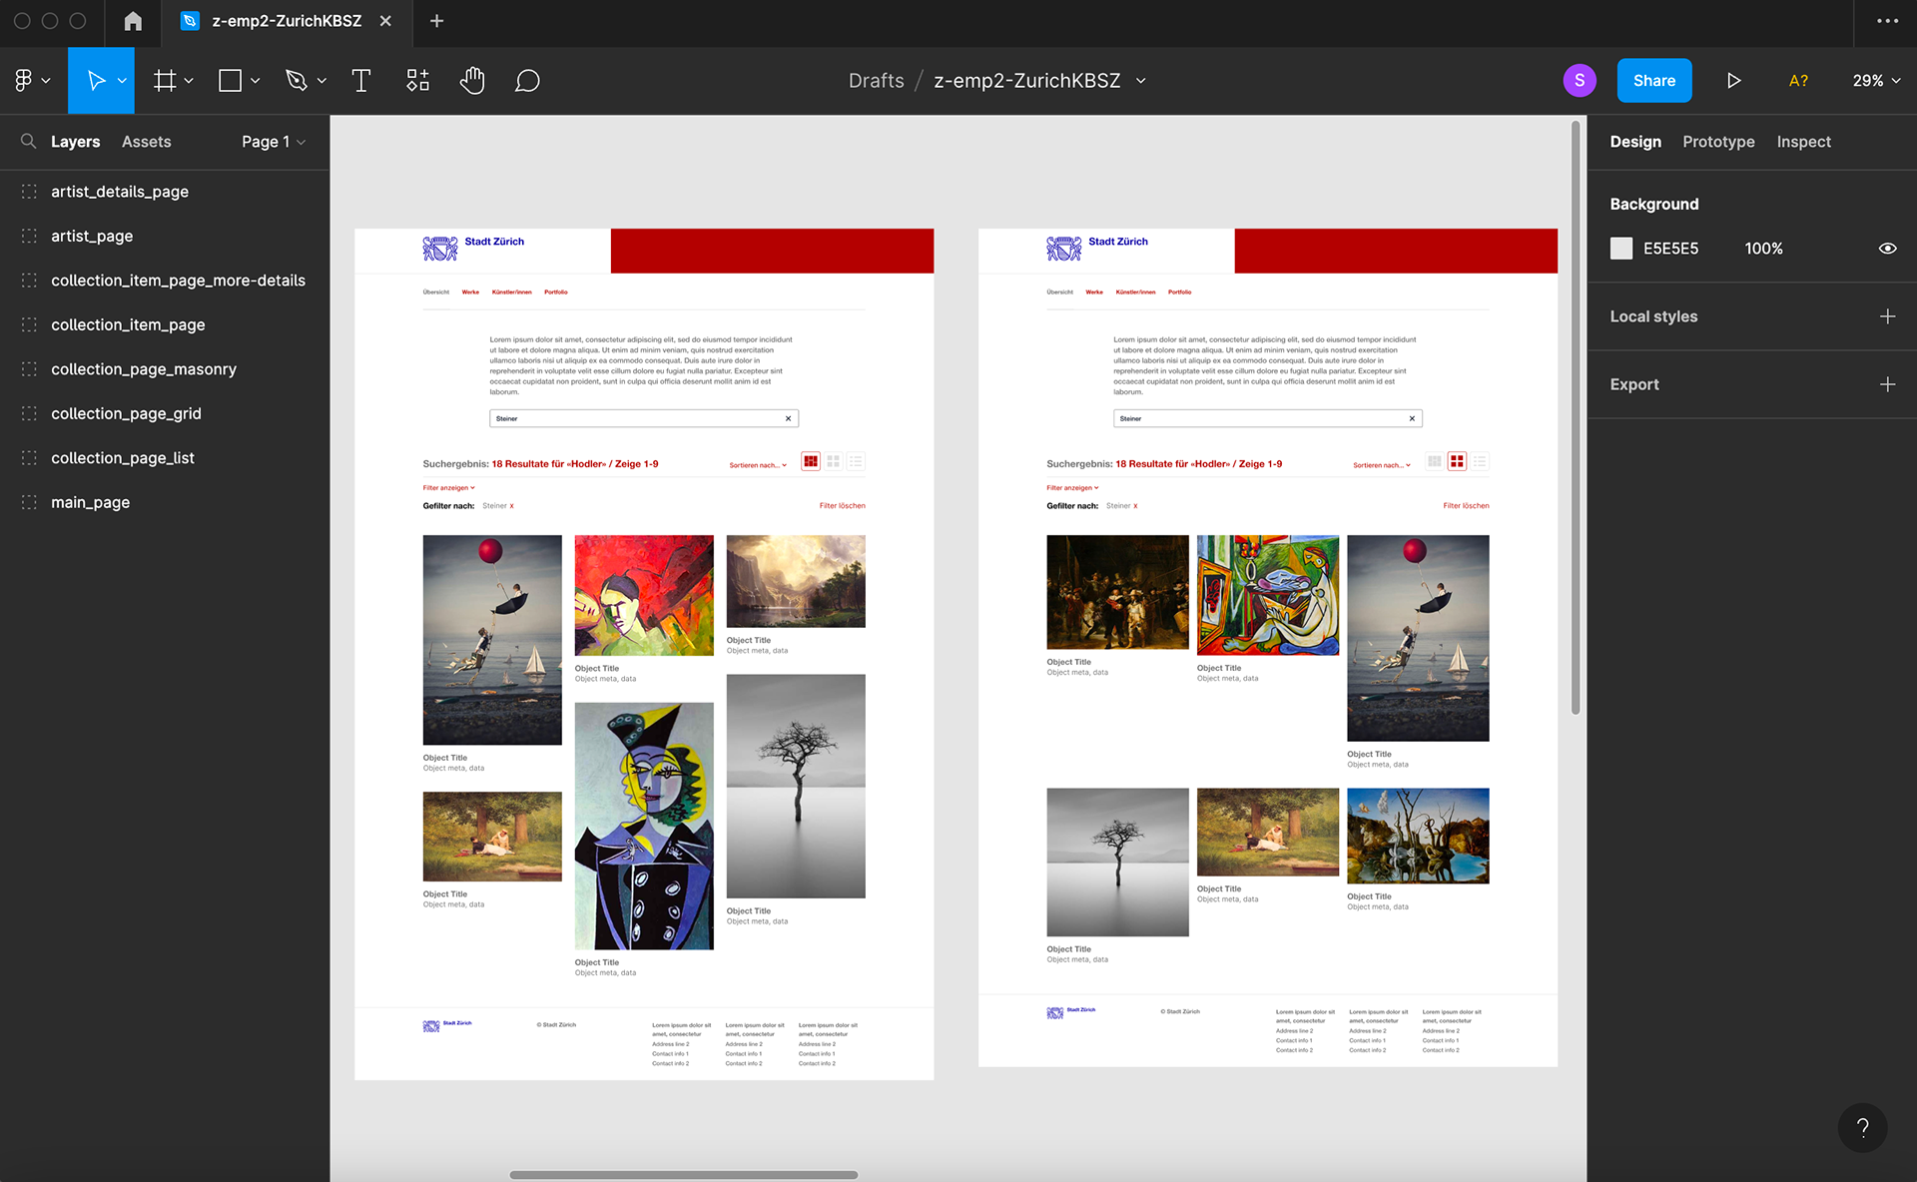Click the background opacity 100% value
Image resolution: width=1917 pixels, height=1182 pixels.
1763,249
